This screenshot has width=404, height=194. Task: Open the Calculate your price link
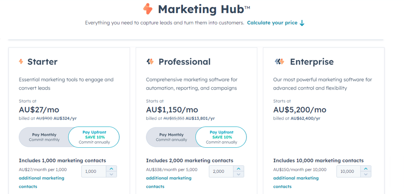tap(272, 23)
